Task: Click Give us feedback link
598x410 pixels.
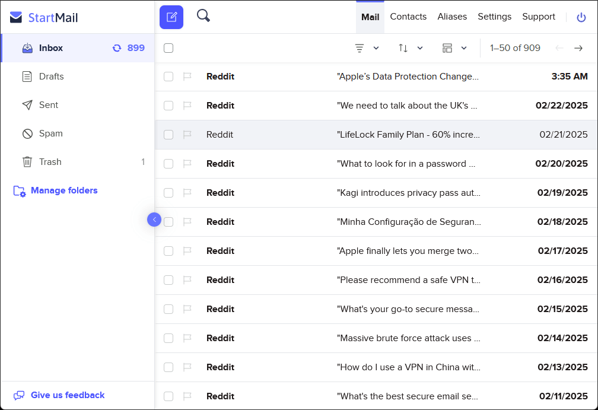Action: pos(68,395)
